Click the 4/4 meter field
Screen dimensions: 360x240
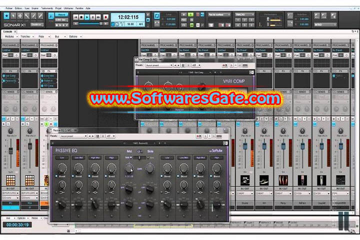point(140,24)
